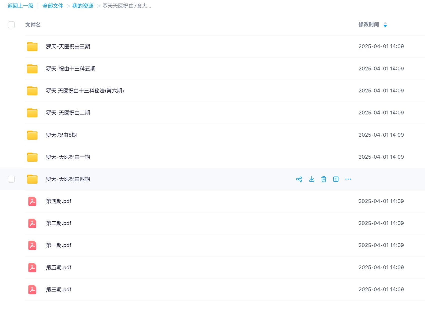Delete the 罗天-天医祝由四期 folder

[x=324, y=179]
